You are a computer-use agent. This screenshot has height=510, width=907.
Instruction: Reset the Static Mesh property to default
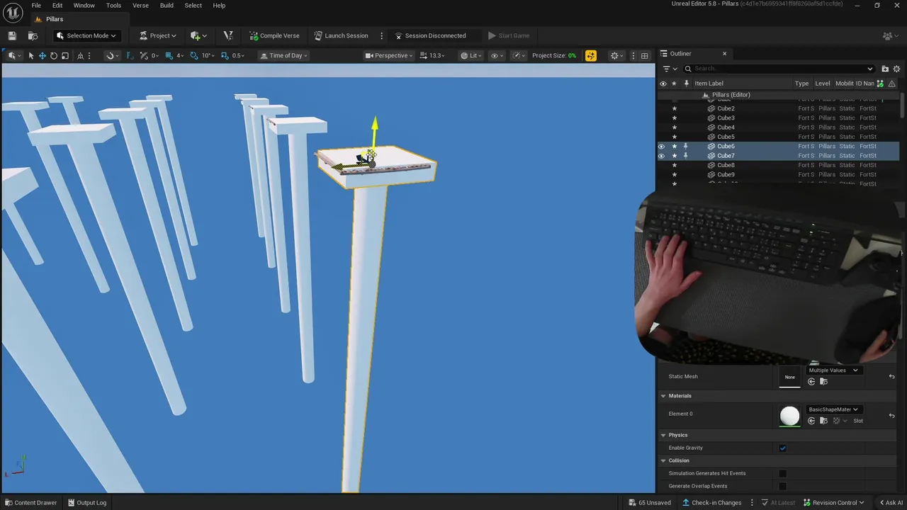tap(891, 376)
